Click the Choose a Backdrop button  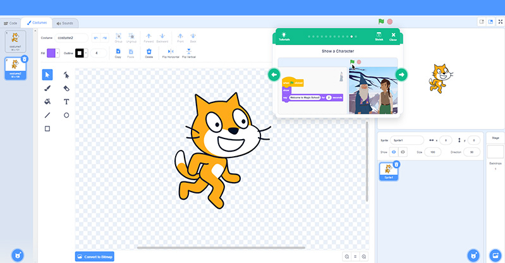[495, 255]
